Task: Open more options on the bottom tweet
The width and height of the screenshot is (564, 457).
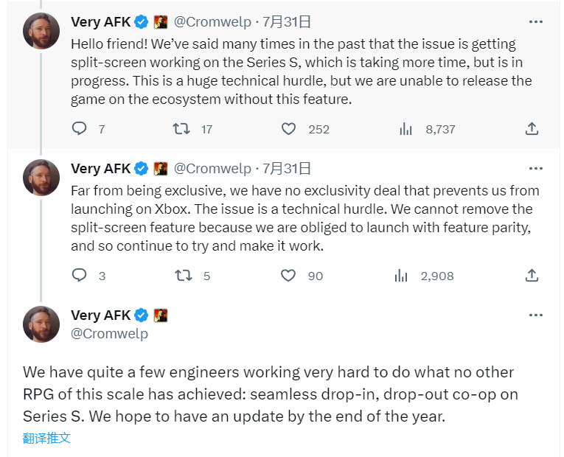Action: pos(536,315)
